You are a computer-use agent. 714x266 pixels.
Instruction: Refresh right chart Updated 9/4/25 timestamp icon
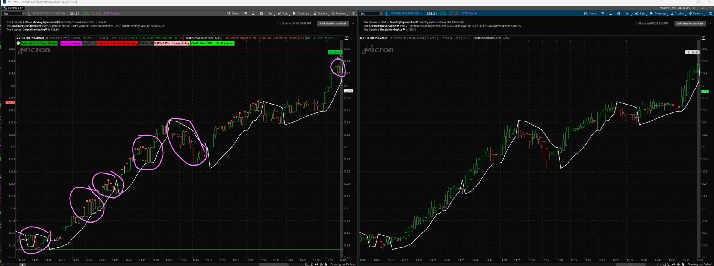click(636, 23)
